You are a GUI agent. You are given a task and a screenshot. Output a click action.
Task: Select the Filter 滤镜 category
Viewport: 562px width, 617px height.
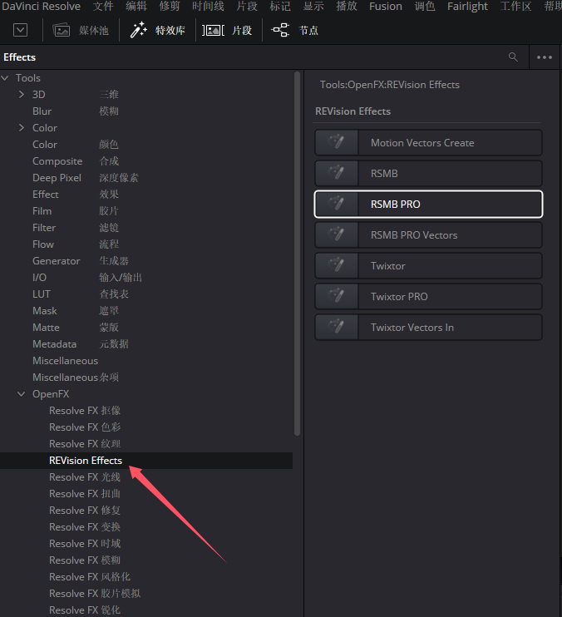(x=76, y=228)
